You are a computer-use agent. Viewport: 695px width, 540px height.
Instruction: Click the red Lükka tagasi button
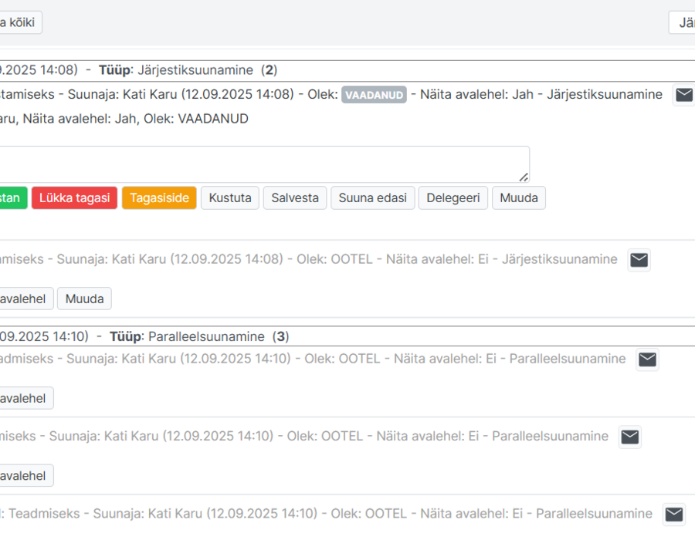point(74,197)
